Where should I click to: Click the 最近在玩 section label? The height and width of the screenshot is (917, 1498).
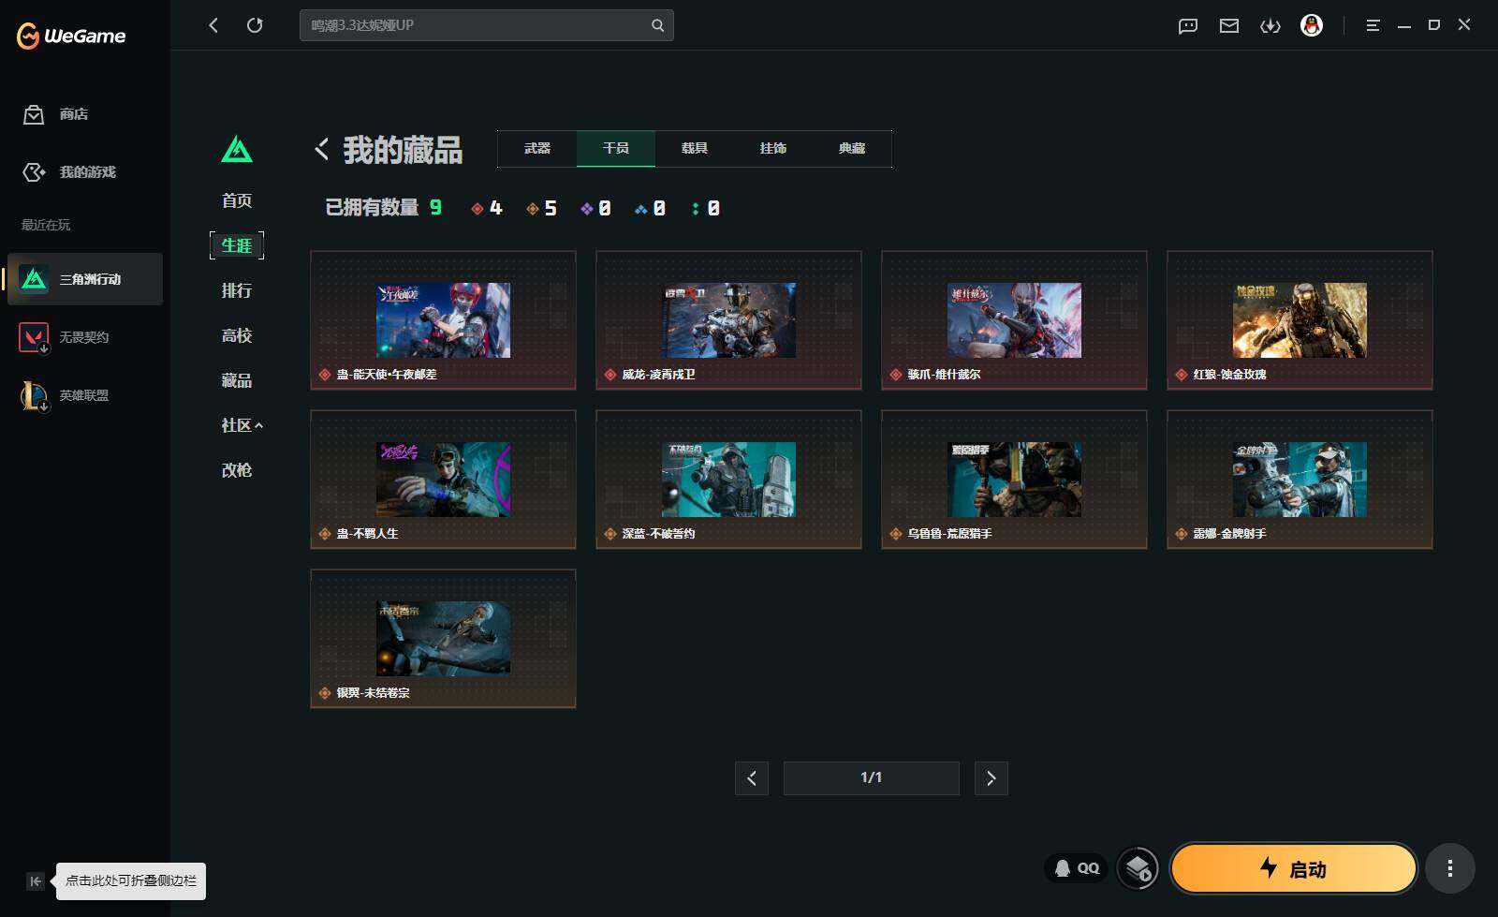point(46,225)
